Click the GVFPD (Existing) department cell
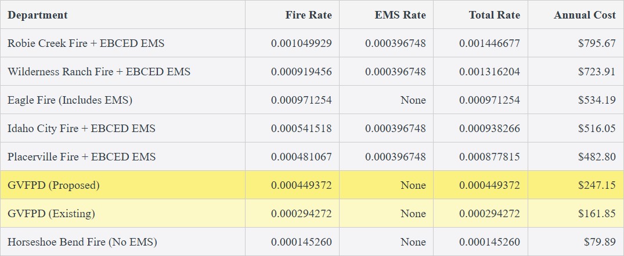624x256 pixels. pos(51,214)
